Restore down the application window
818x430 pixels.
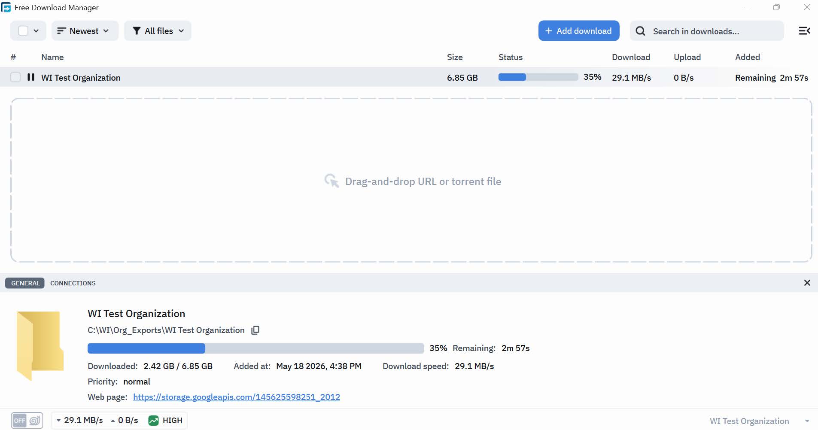[776, 7]
